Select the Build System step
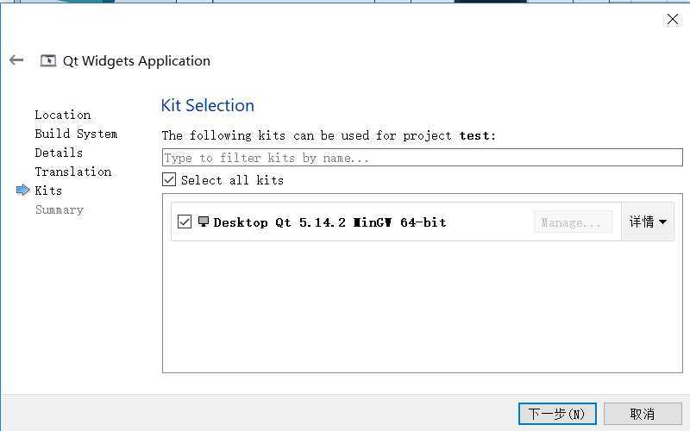The image size is (690, 431). pyautogui.click(x=76, y=134)
